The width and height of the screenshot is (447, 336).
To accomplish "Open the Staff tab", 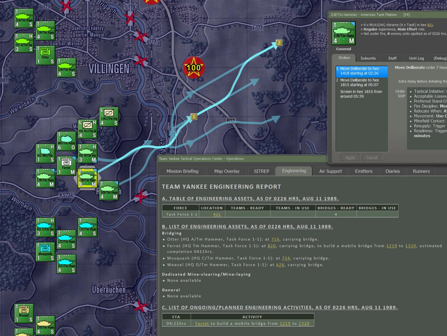I will [392, 58].
